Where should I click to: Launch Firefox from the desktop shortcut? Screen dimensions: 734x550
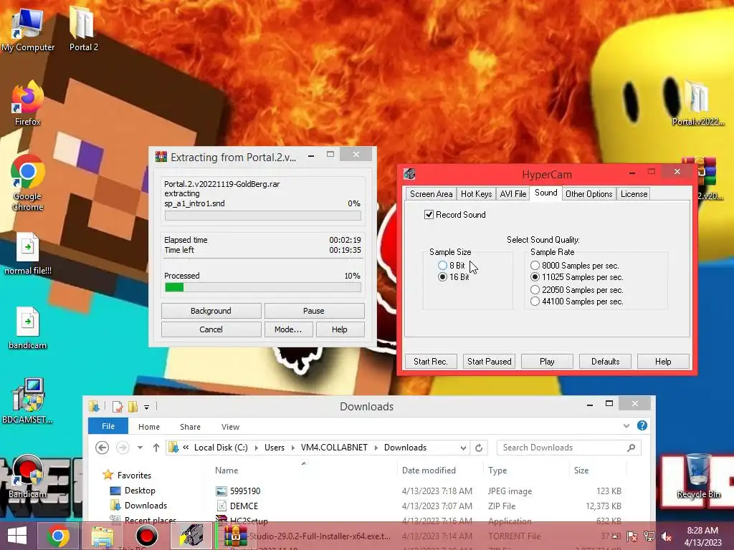28,103
